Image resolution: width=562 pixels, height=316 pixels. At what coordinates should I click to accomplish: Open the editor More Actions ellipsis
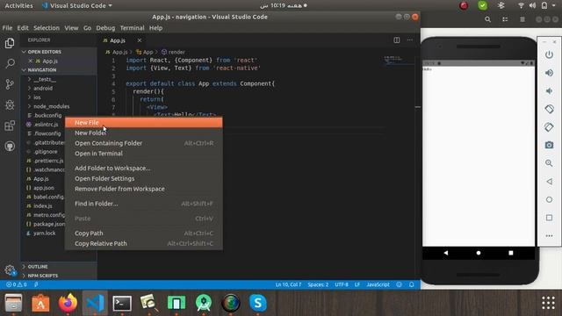[410, 40]
